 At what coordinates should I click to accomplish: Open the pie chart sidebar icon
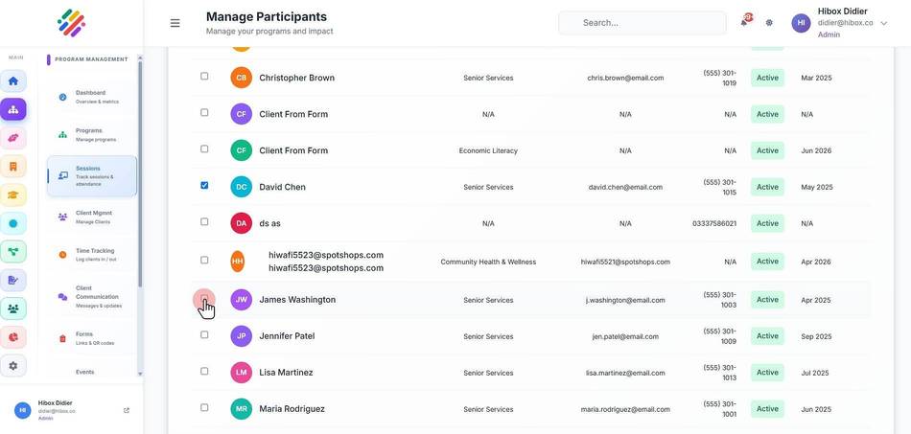(12, 337)
